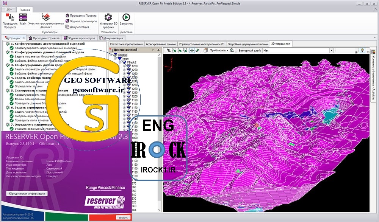Open the Дерево записей panel options arrow
The width and height of the screenshot is (379, 222).
tap(153, 50)
